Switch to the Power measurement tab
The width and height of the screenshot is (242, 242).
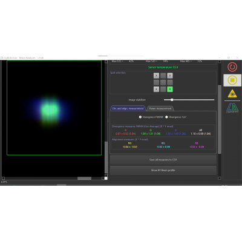pyautogui.click(x=160, y=108)
